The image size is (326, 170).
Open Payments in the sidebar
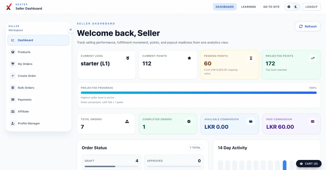point(38,100)
